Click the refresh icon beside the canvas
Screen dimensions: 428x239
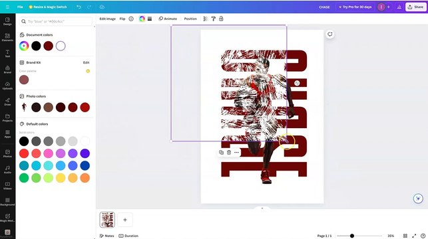(x=330, y=35)
